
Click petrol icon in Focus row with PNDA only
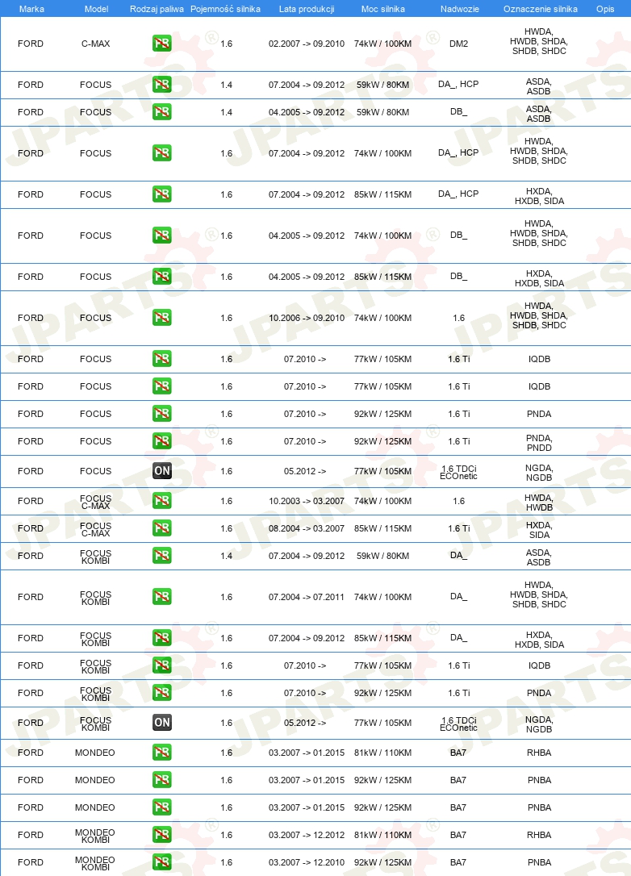(161, 414)
